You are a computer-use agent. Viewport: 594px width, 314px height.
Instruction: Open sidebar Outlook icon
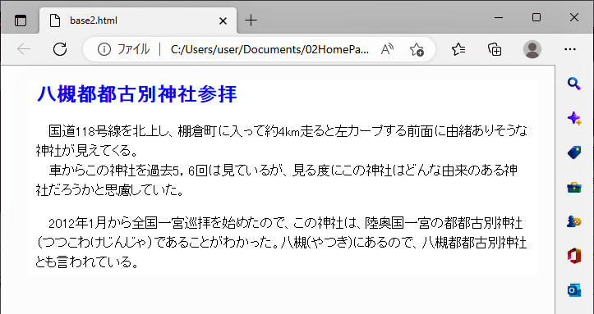[x=574, y=290]
